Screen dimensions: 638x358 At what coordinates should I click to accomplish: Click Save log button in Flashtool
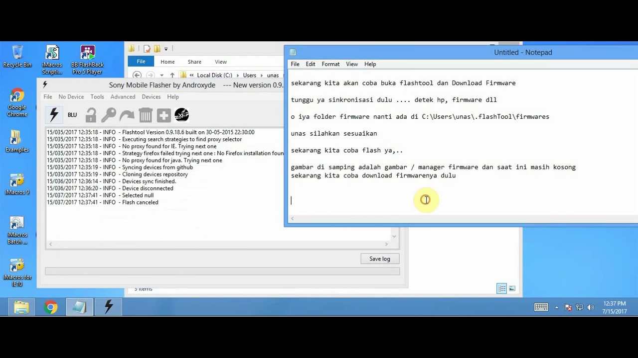380,259
